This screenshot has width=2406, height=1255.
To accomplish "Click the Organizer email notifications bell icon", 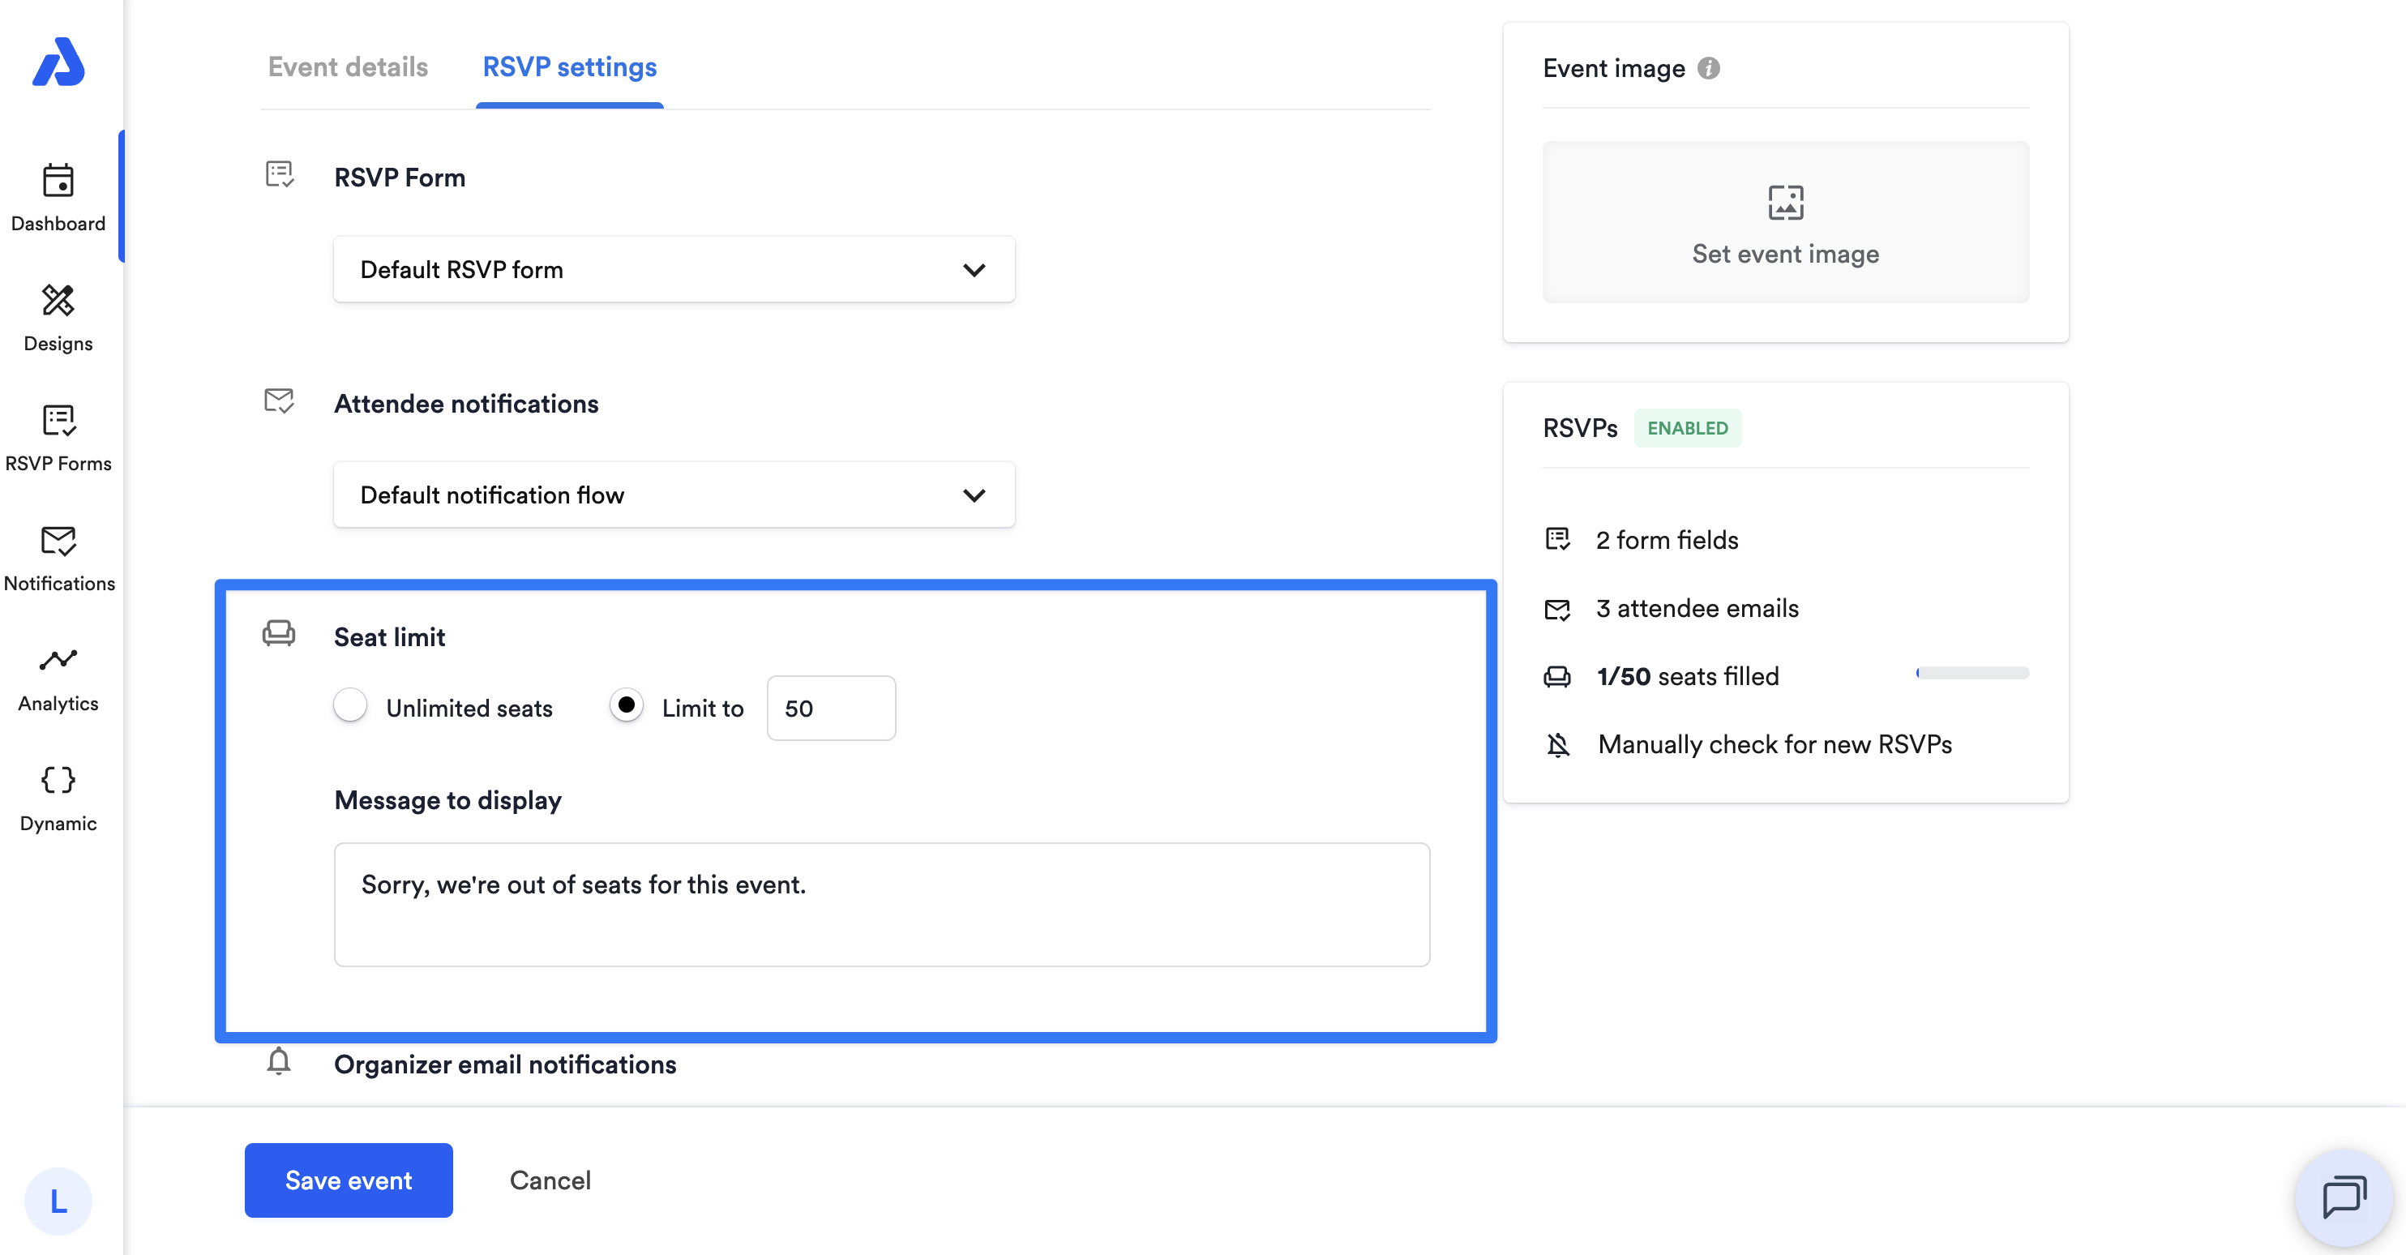I will tap(278, 1062).
